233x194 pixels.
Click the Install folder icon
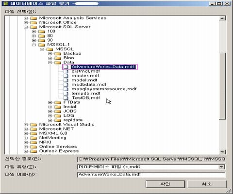[x=58, y=107]
